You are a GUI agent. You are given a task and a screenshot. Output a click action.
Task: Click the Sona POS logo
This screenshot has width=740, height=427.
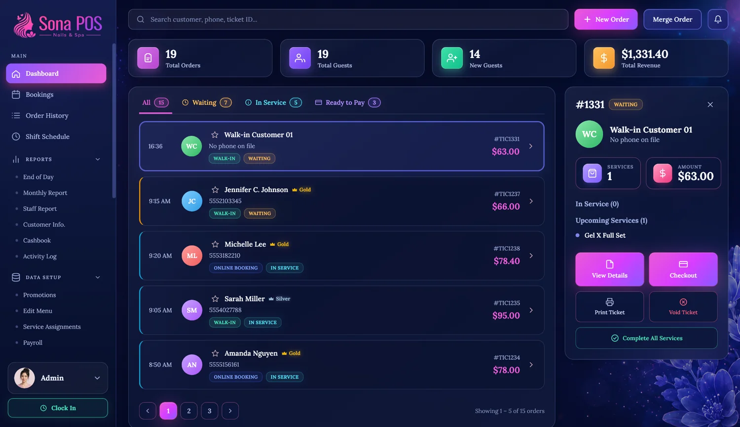click(x=58, y=25)
